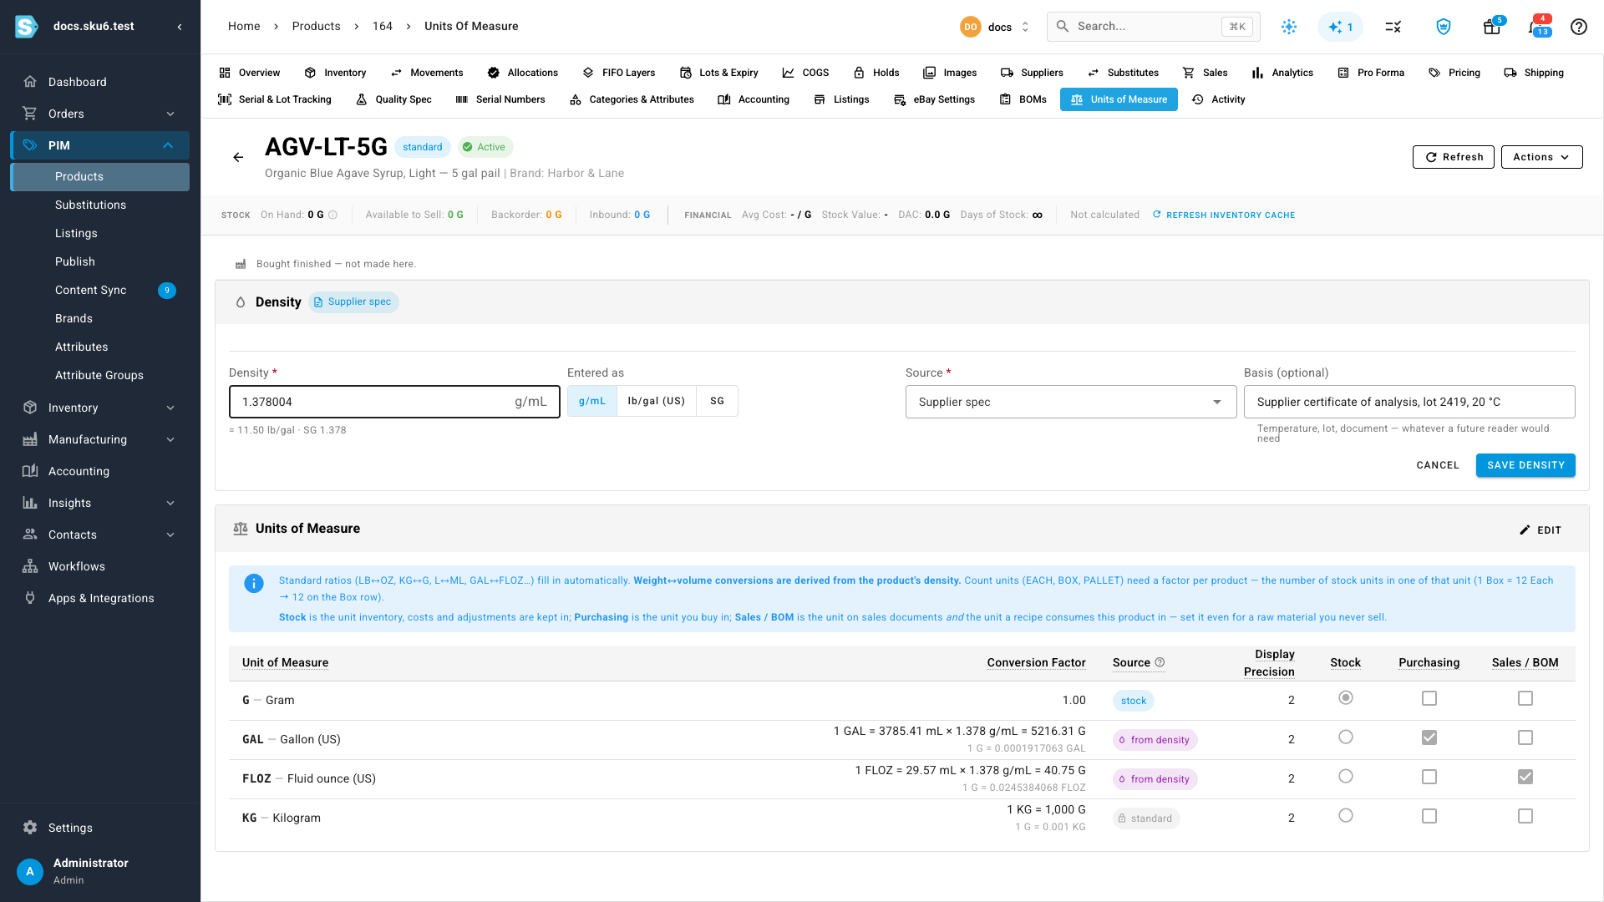Select Gram as the stock unit
Screen dimensions: 1604x902
coord(1345,698)
